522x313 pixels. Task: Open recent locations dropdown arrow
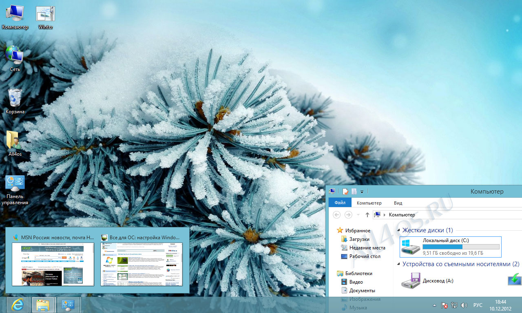(358, 215)
